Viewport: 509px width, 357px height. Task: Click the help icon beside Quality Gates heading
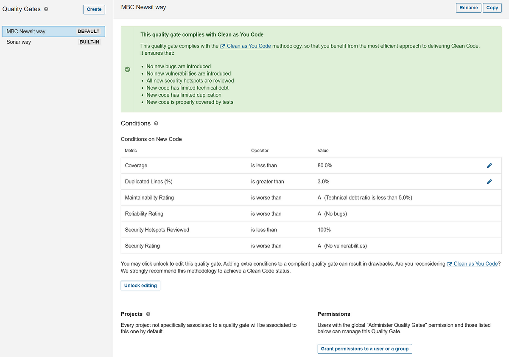coord(46,9)
